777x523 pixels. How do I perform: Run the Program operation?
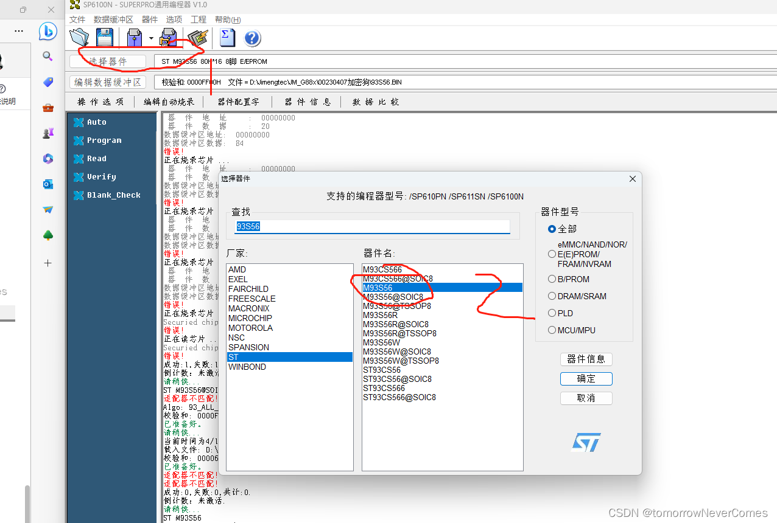click(97, 140)
